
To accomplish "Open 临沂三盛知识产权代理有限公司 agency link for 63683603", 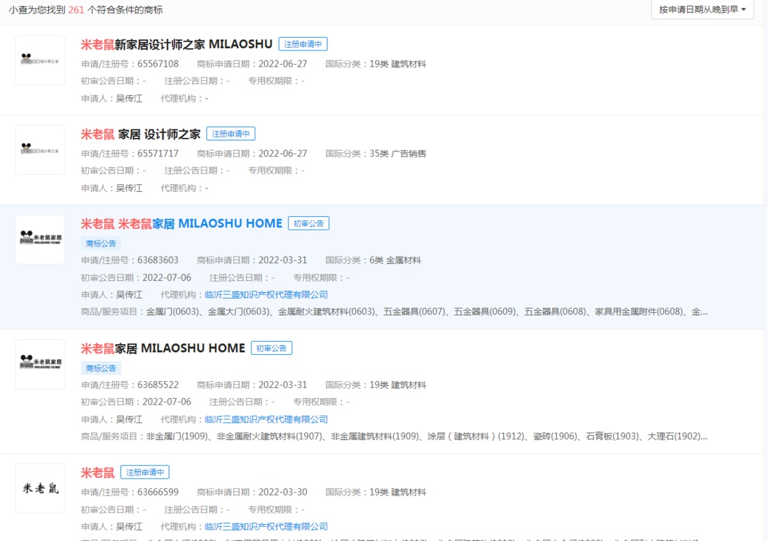I will click(266, 294).
